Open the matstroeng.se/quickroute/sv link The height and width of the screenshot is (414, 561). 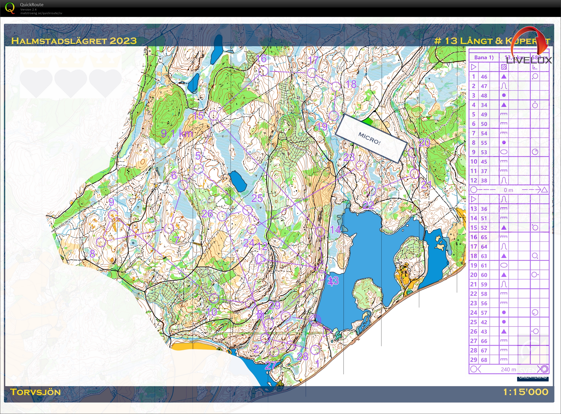coord(41,13)
